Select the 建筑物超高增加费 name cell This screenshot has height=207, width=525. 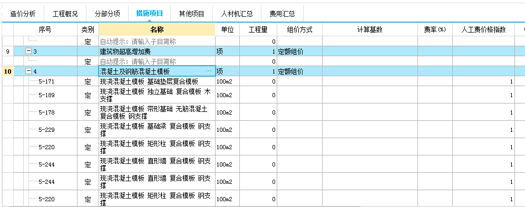click(x=157, y=51)
